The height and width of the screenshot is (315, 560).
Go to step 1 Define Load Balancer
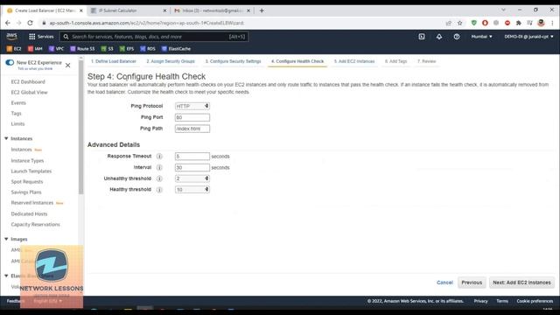tap(114, 61)
